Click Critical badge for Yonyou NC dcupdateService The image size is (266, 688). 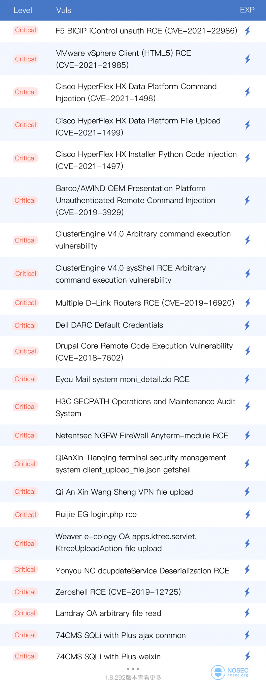[25, 570]
